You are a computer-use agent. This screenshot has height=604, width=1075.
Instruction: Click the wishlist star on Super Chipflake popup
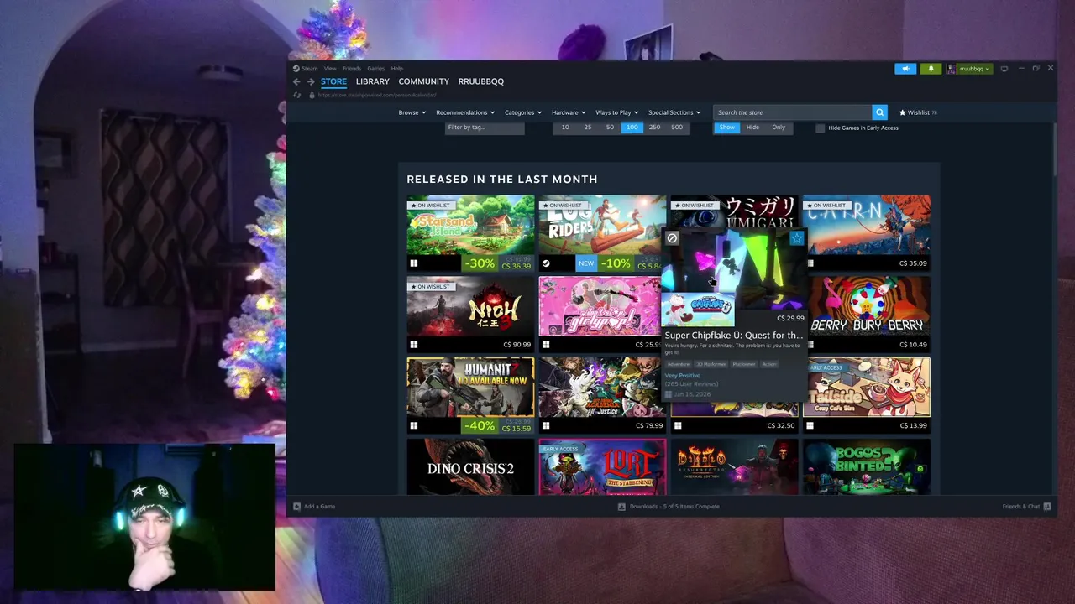point(796,238)
